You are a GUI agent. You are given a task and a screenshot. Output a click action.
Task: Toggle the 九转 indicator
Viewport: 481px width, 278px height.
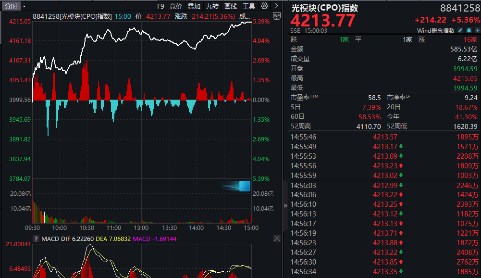pyautogui.click(x=212, y=6)
